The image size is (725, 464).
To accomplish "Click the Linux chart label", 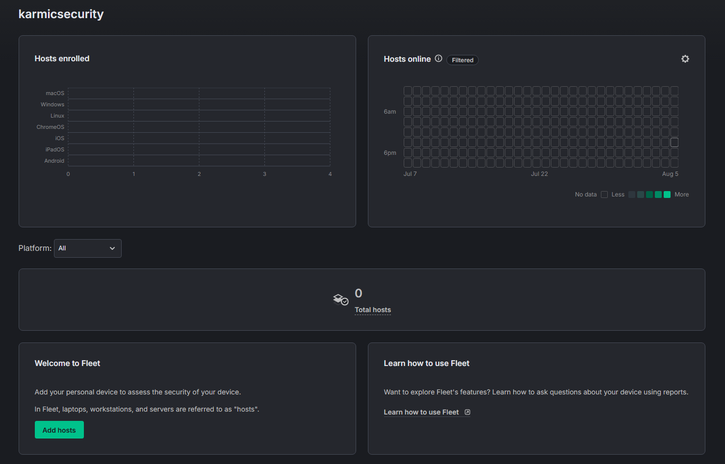I will 57,116.
